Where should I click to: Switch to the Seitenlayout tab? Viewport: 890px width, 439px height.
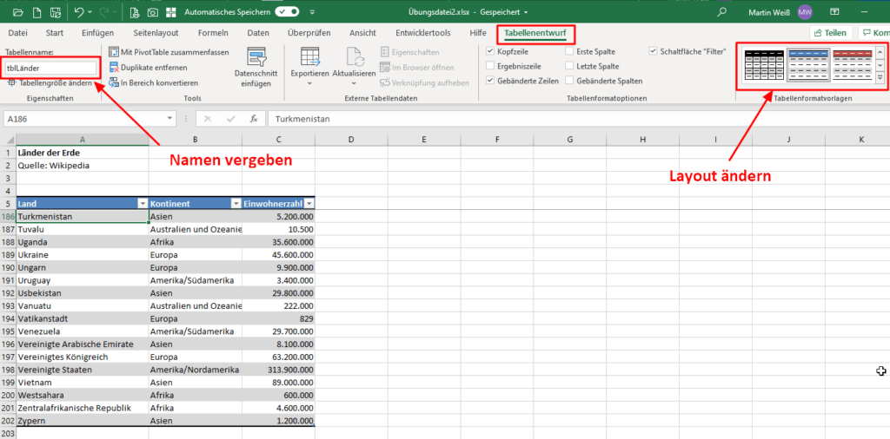point(156,33)
